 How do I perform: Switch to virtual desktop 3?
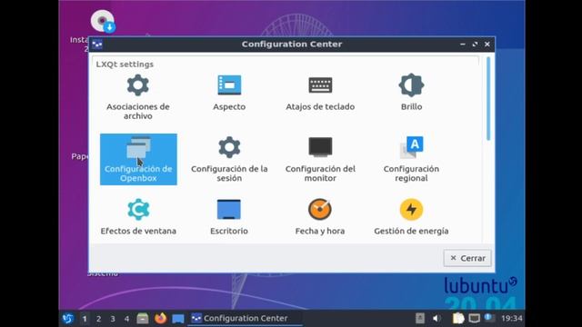(x=113, y=319)
